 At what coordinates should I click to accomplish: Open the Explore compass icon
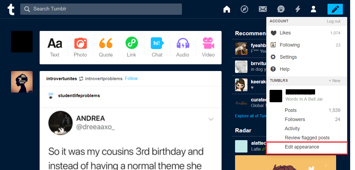[x=244, y=9]
